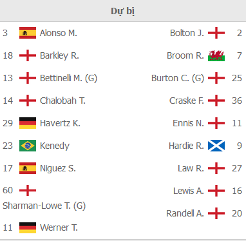The width and height of the screenshot is (246, 241).
Task: Click player name Lewis A.
Action: coord(189,191)
